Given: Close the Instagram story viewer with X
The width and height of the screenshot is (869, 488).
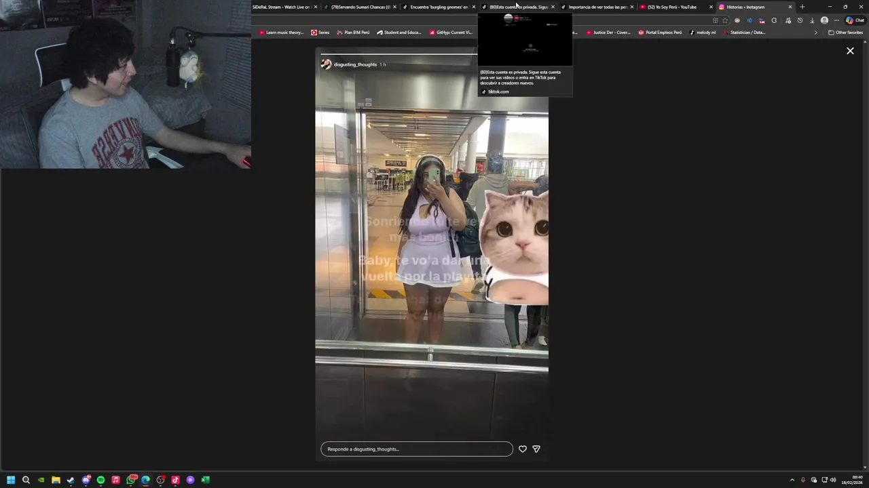Looking at the screenshot, I should [x=850, y=51].
